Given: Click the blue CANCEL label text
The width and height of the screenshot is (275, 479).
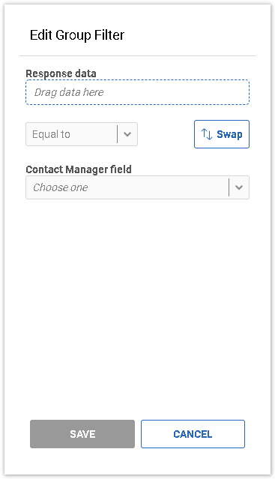Looking at the screenshot, I should point(193,434).
